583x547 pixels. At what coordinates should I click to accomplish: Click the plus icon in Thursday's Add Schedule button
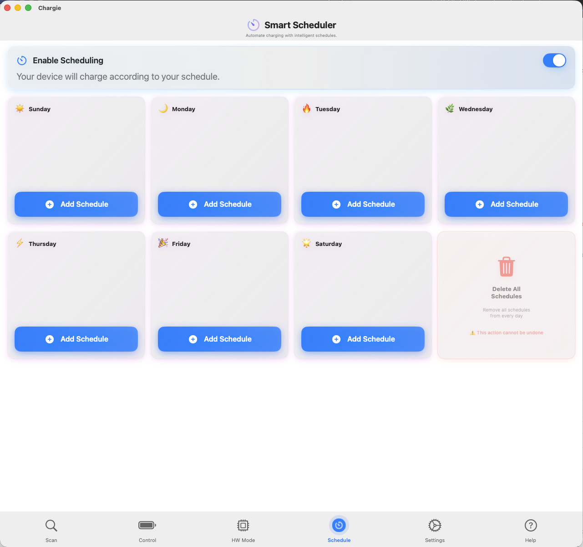click(x=49, y=339)
